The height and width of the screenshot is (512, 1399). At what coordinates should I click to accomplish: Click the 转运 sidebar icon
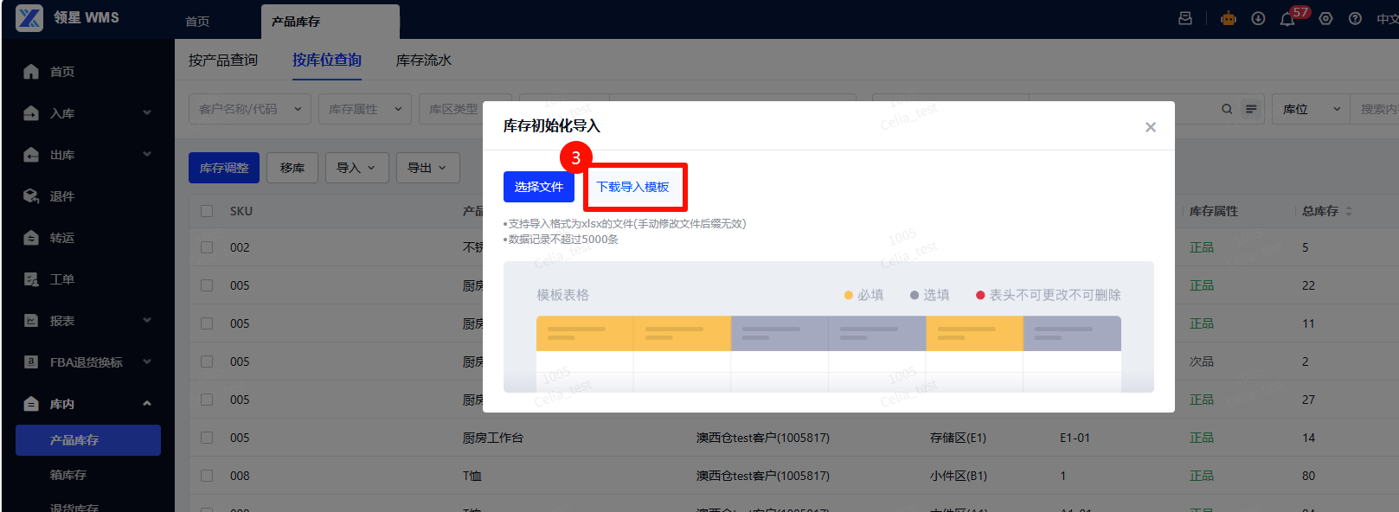31,238
